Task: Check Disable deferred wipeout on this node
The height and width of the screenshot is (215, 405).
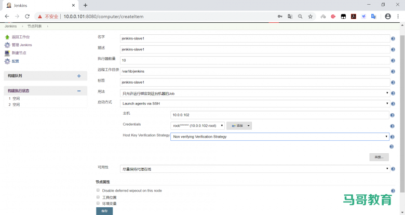Action: pyautogui.click(x=98, y=190)
